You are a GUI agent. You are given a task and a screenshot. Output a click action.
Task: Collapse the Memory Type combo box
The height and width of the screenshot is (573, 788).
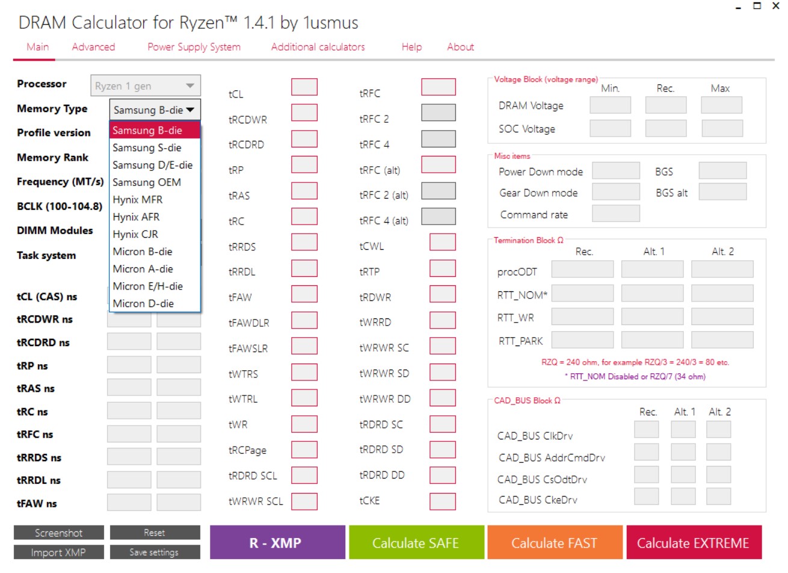[155, 110]
